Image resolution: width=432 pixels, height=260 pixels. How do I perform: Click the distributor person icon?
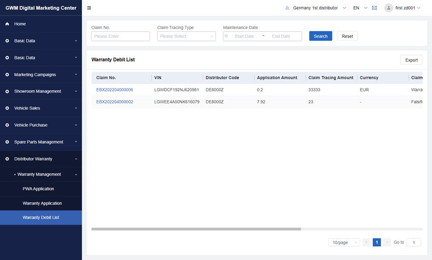coord(287,8)
